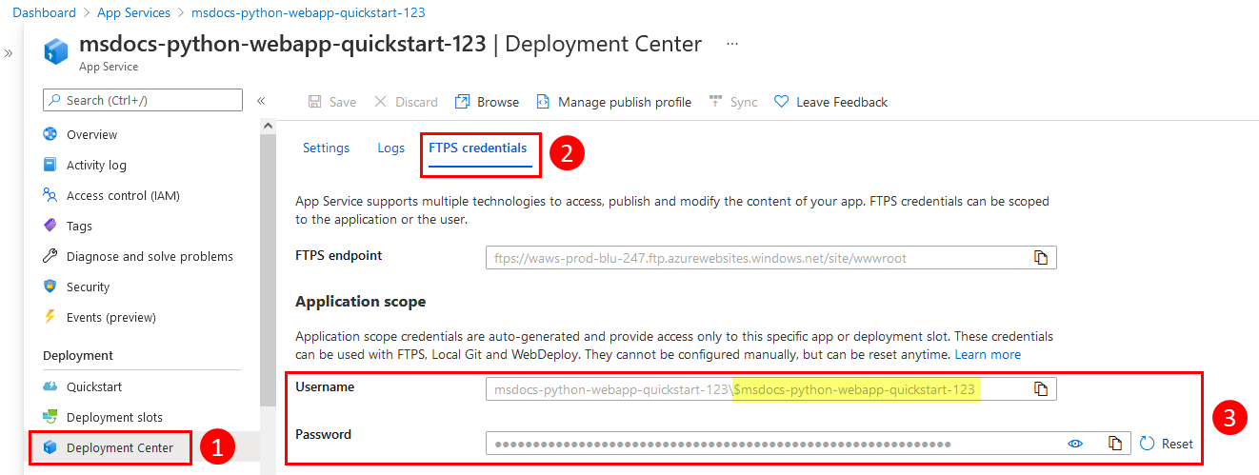Select the FTPS credentials tab
Screen dimensions: 1259x475
[x=478, y=148]
